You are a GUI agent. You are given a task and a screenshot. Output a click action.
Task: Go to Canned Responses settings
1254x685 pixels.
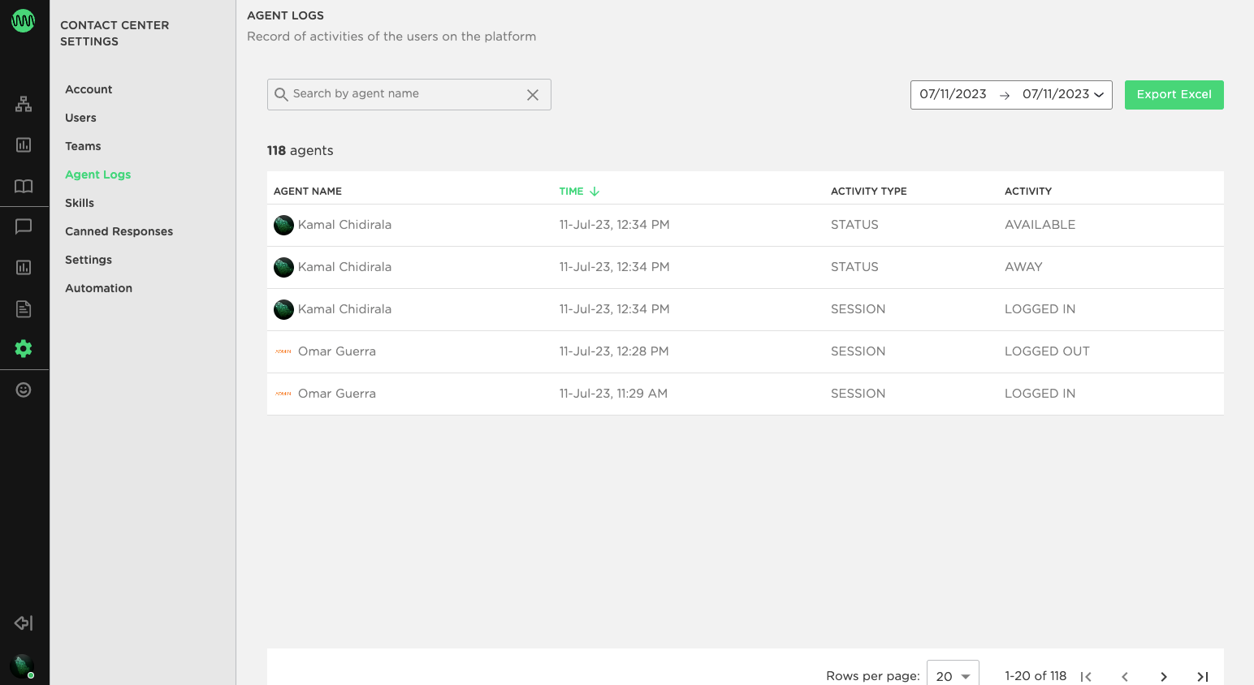click(119, 231)
